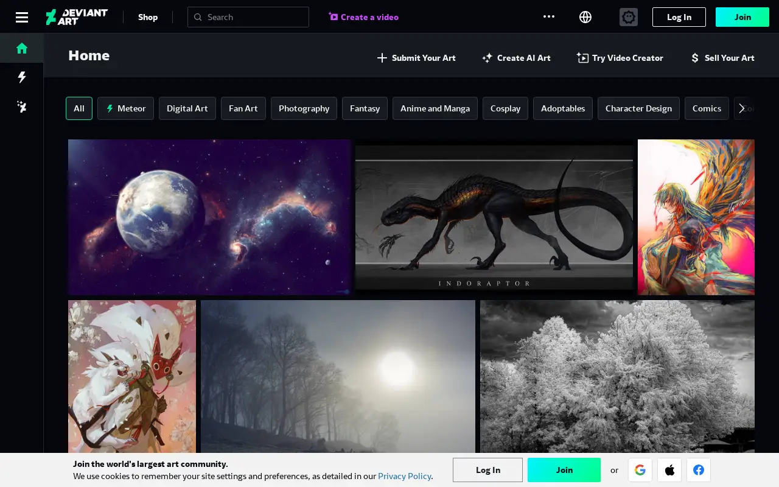Click Sell Your Art
This screenshot has width=779, height=487.
point(722,58)
